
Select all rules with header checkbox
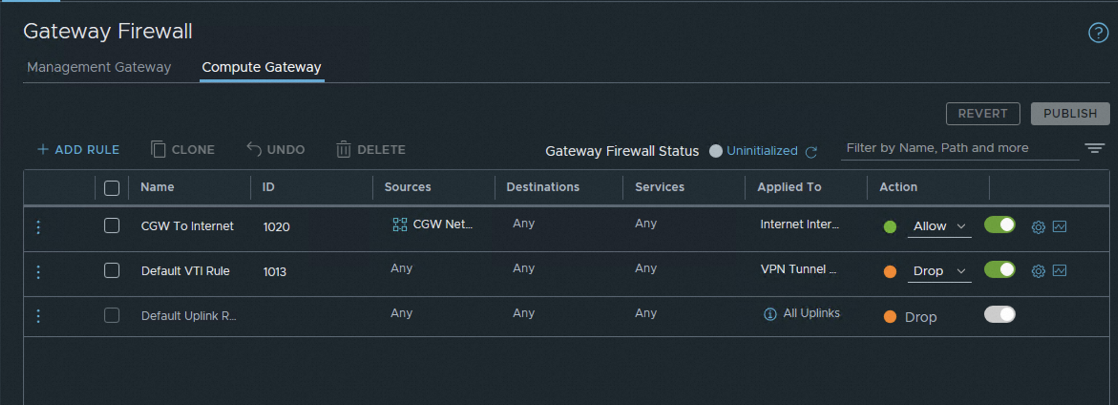[112, 188]
